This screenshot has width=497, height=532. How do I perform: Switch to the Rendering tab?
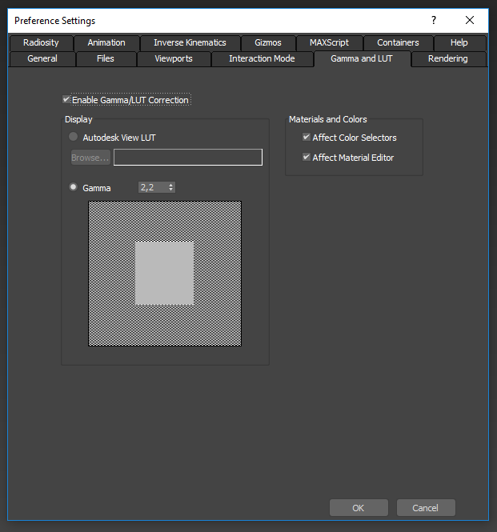tap(447, 58)
